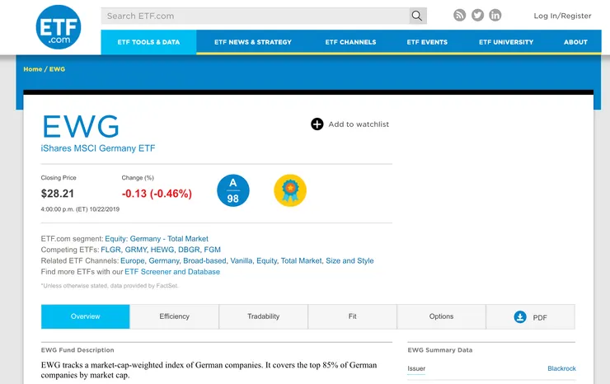Open ETF Events menu
610x384 pixels.
(427, 42)
